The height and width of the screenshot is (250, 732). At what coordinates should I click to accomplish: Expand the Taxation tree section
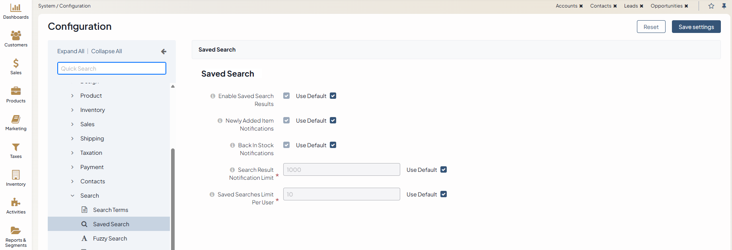[x=72, y=153]
